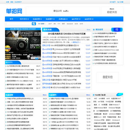This screenshot has height=130, width=130.
Task: Click More in the 最新消息 panel
Action: (x=88, y=30)
